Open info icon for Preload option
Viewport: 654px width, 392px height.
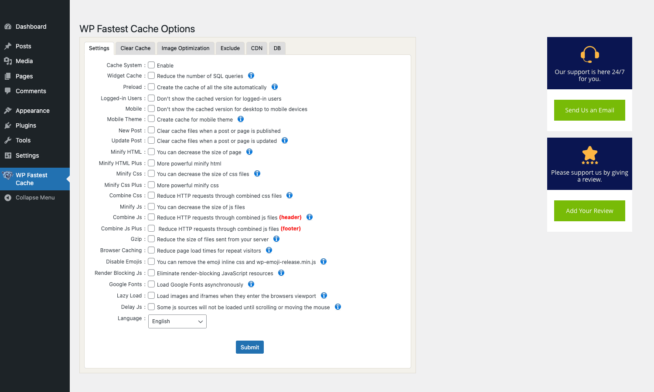275,87
